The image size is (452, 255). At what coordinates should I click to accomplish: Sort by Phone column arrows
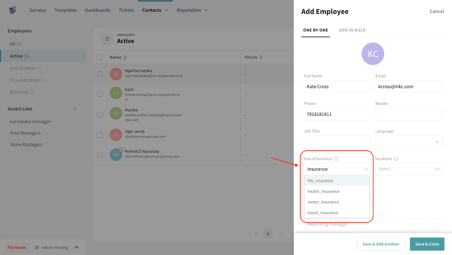point(261,57)
